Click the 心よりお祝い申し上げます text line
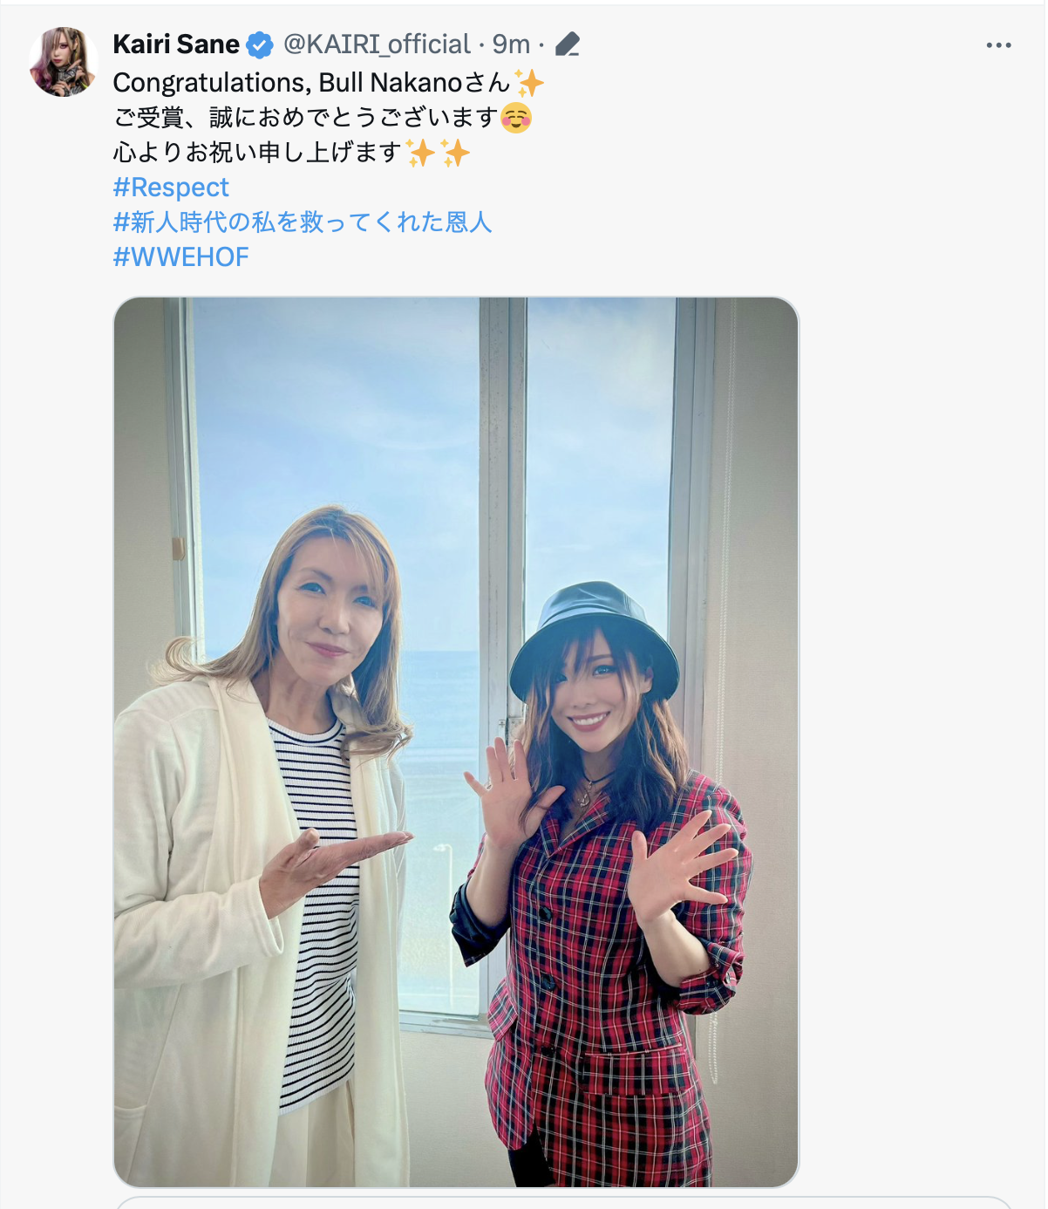 tap(258, 153)
